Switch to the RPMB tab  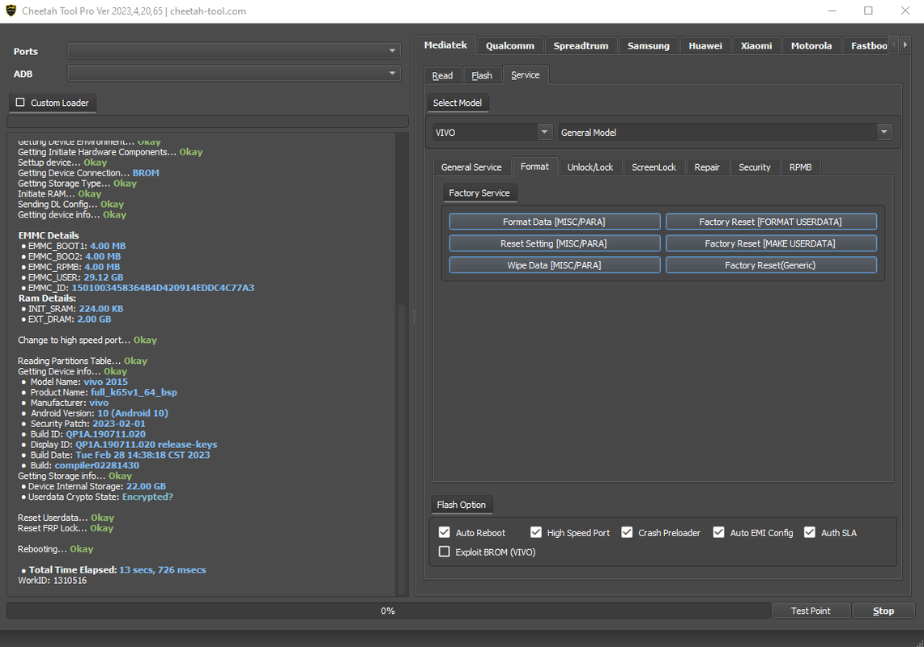pos(800,167)
